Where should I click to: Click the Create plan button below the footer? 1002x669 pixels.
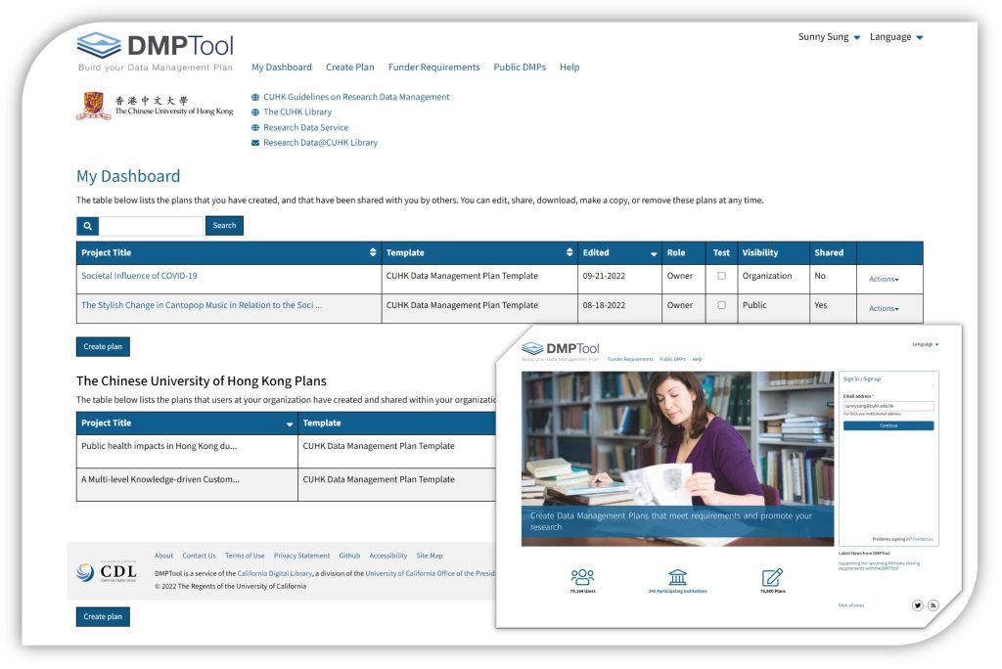coord(103,617)
